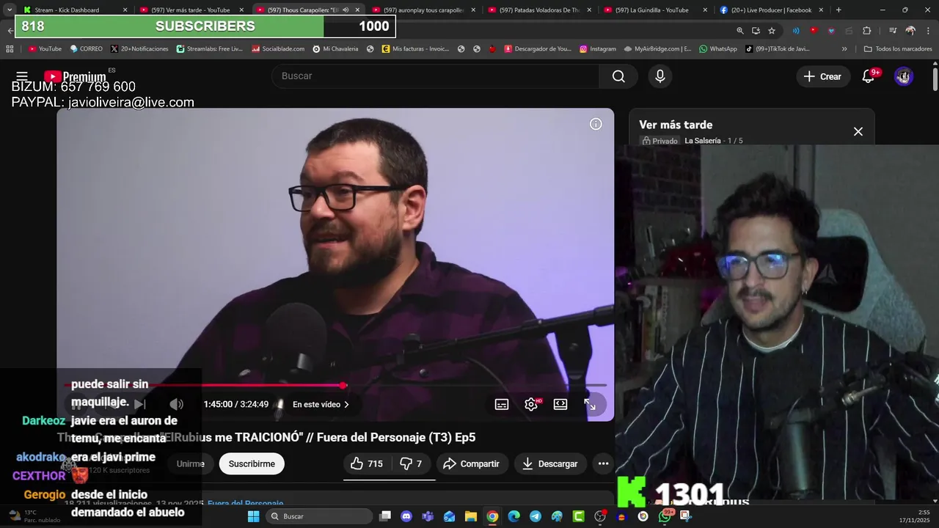Open Discord from taskbar
Screen dimensions: 939x528
406,516
